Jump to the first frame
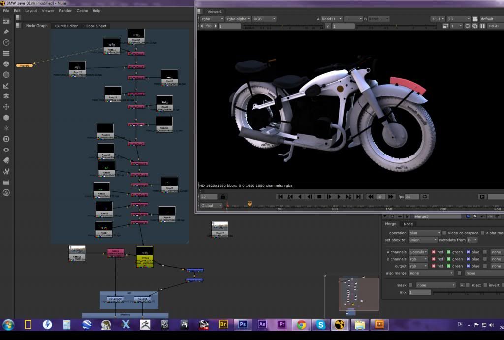 click(x=280, y=197)
